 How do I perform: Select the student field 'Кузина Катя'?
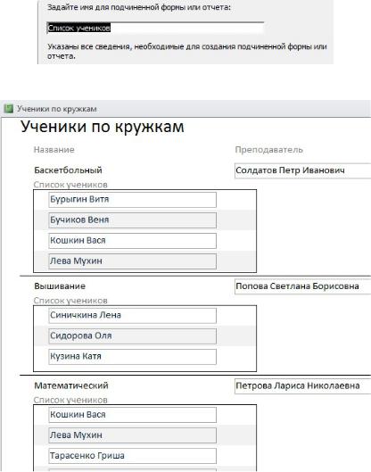point(132,356)
